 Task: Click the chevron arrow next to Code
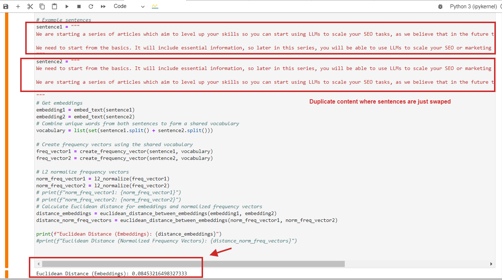click(x=143, y=7)
